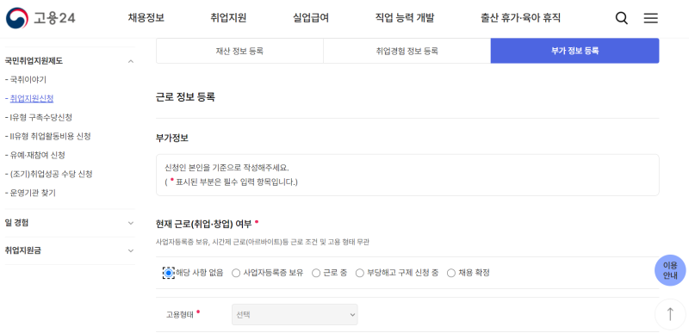Open the search magnifier icon
This screenshot has width=689, height=333.
[621, 18]
